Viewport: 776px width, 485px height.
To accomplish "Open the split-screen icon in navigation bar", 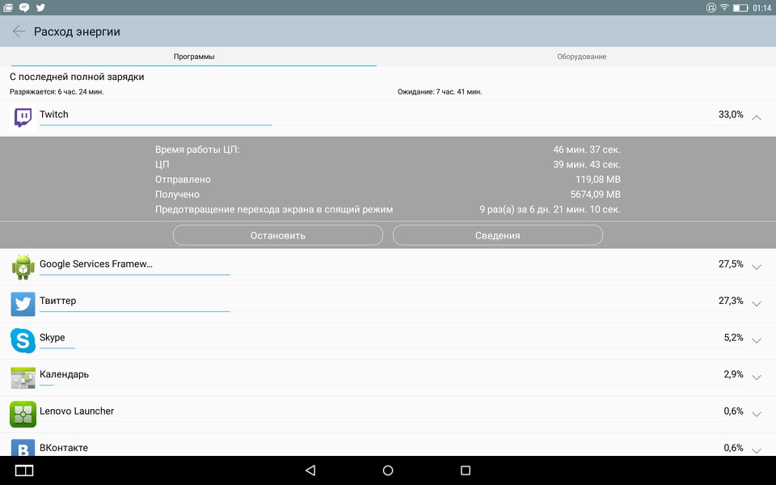I will click(24, 470).
